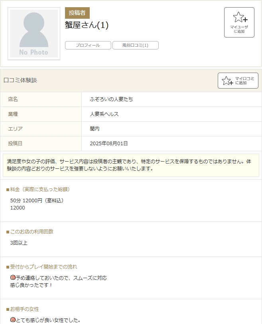Image resolution: width=262 pixels, height=324 pixels.
Task: Click the 投稿日 row label
Action: (15, 143)
